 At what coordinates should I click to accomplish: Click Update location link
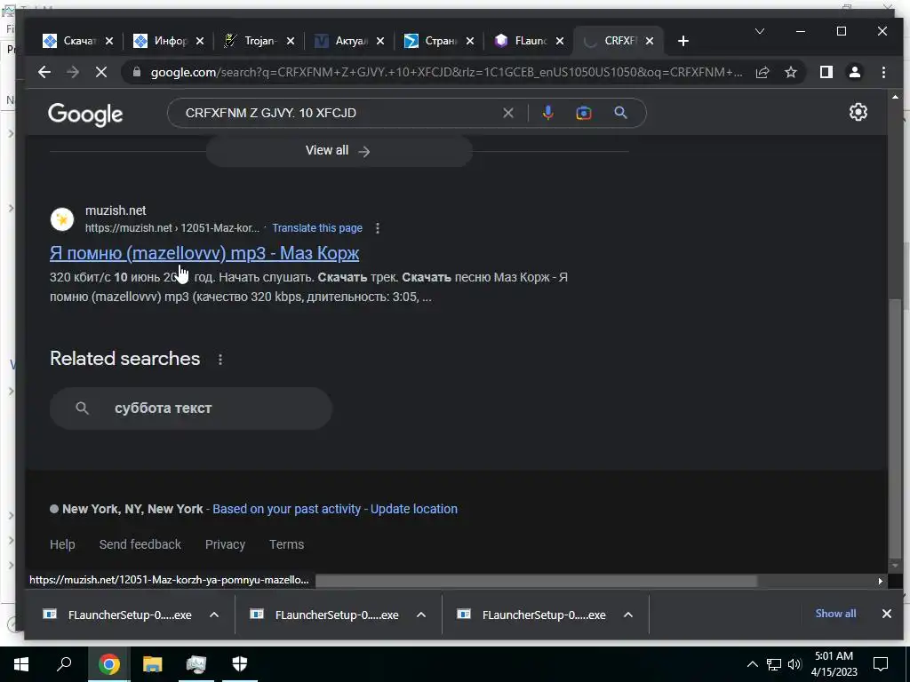pos(414,509)
